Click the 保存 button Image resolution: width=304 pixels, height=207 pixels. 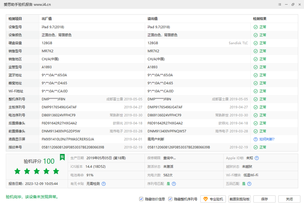[264, 199]
